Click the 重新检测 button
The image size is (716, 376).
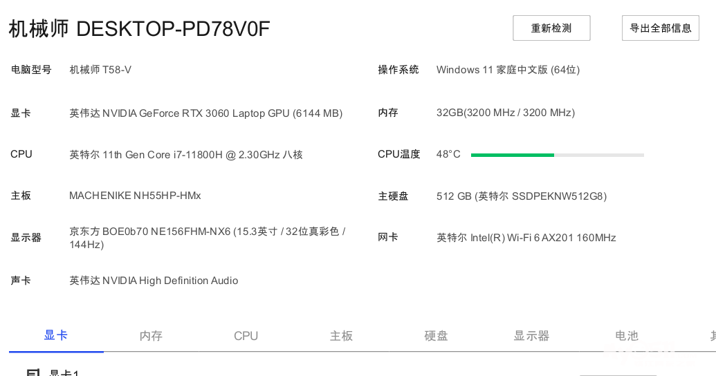pos(551,28)
